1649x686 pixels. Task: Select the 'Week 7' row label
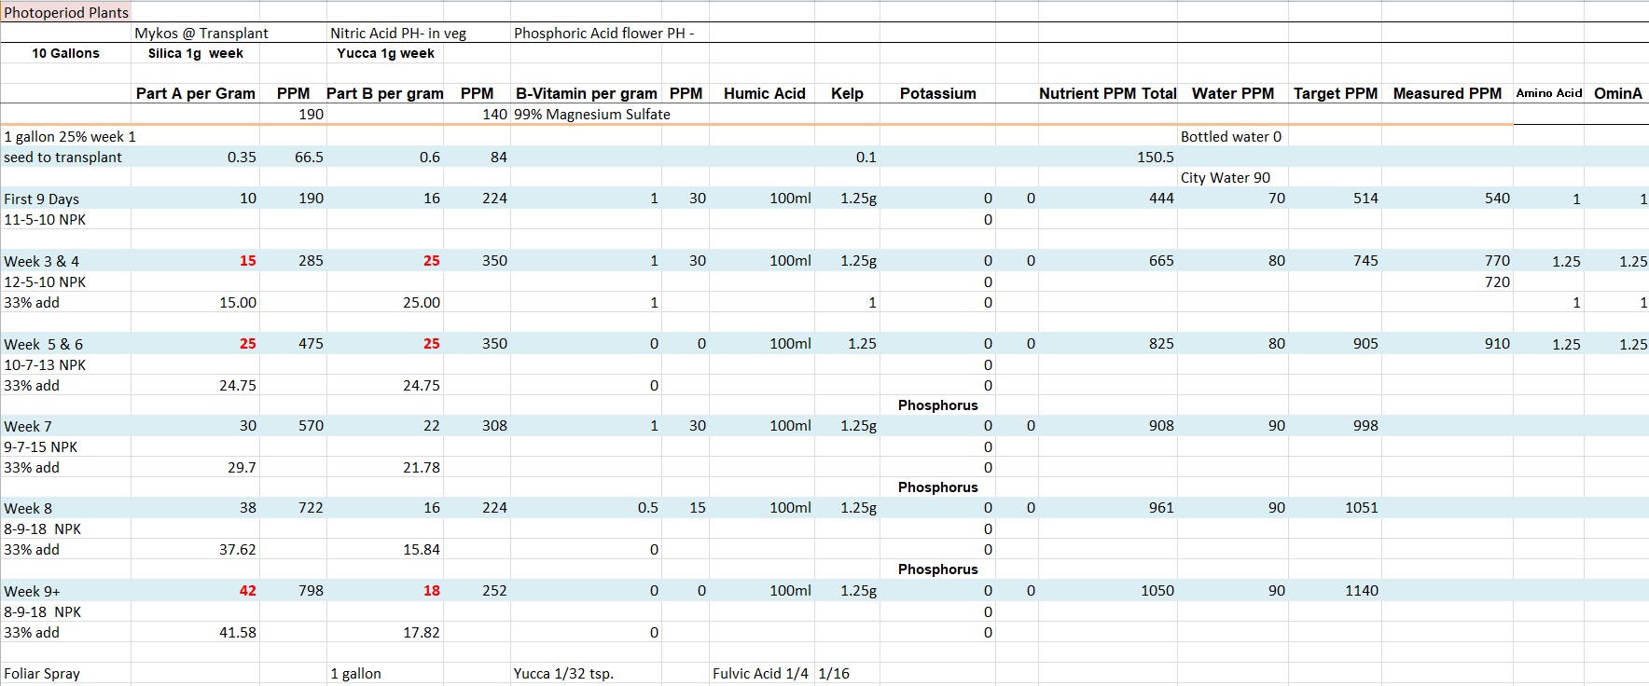point(28,426)
